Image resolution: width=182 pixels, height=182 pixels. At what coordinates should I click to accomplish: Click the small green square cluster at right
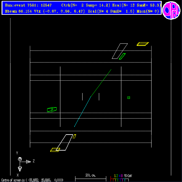[x=129, y=98]
